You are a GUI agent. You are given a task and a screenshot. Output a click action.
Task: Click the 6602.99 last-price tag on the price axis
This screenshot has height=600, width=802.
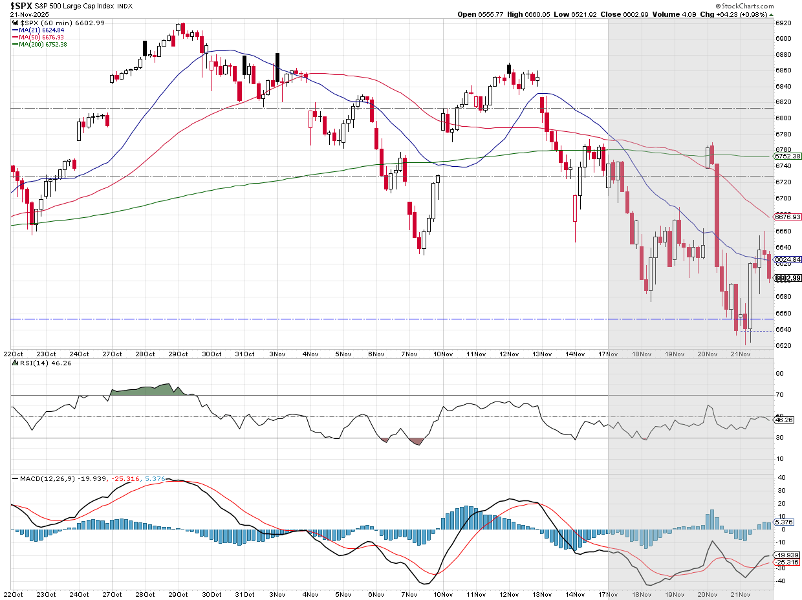click(788, 278)
